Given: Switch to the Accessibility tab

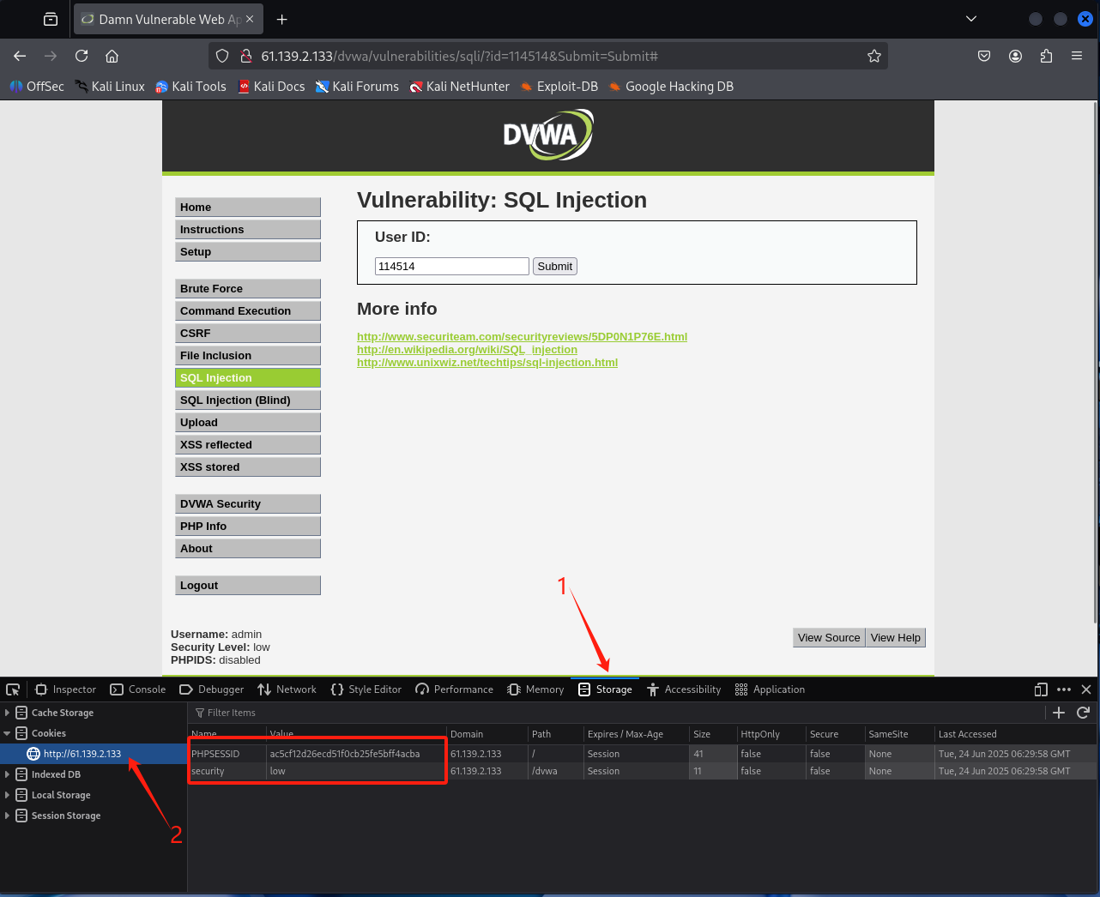Looking at the screenshot, I should (x=684, y=689).
